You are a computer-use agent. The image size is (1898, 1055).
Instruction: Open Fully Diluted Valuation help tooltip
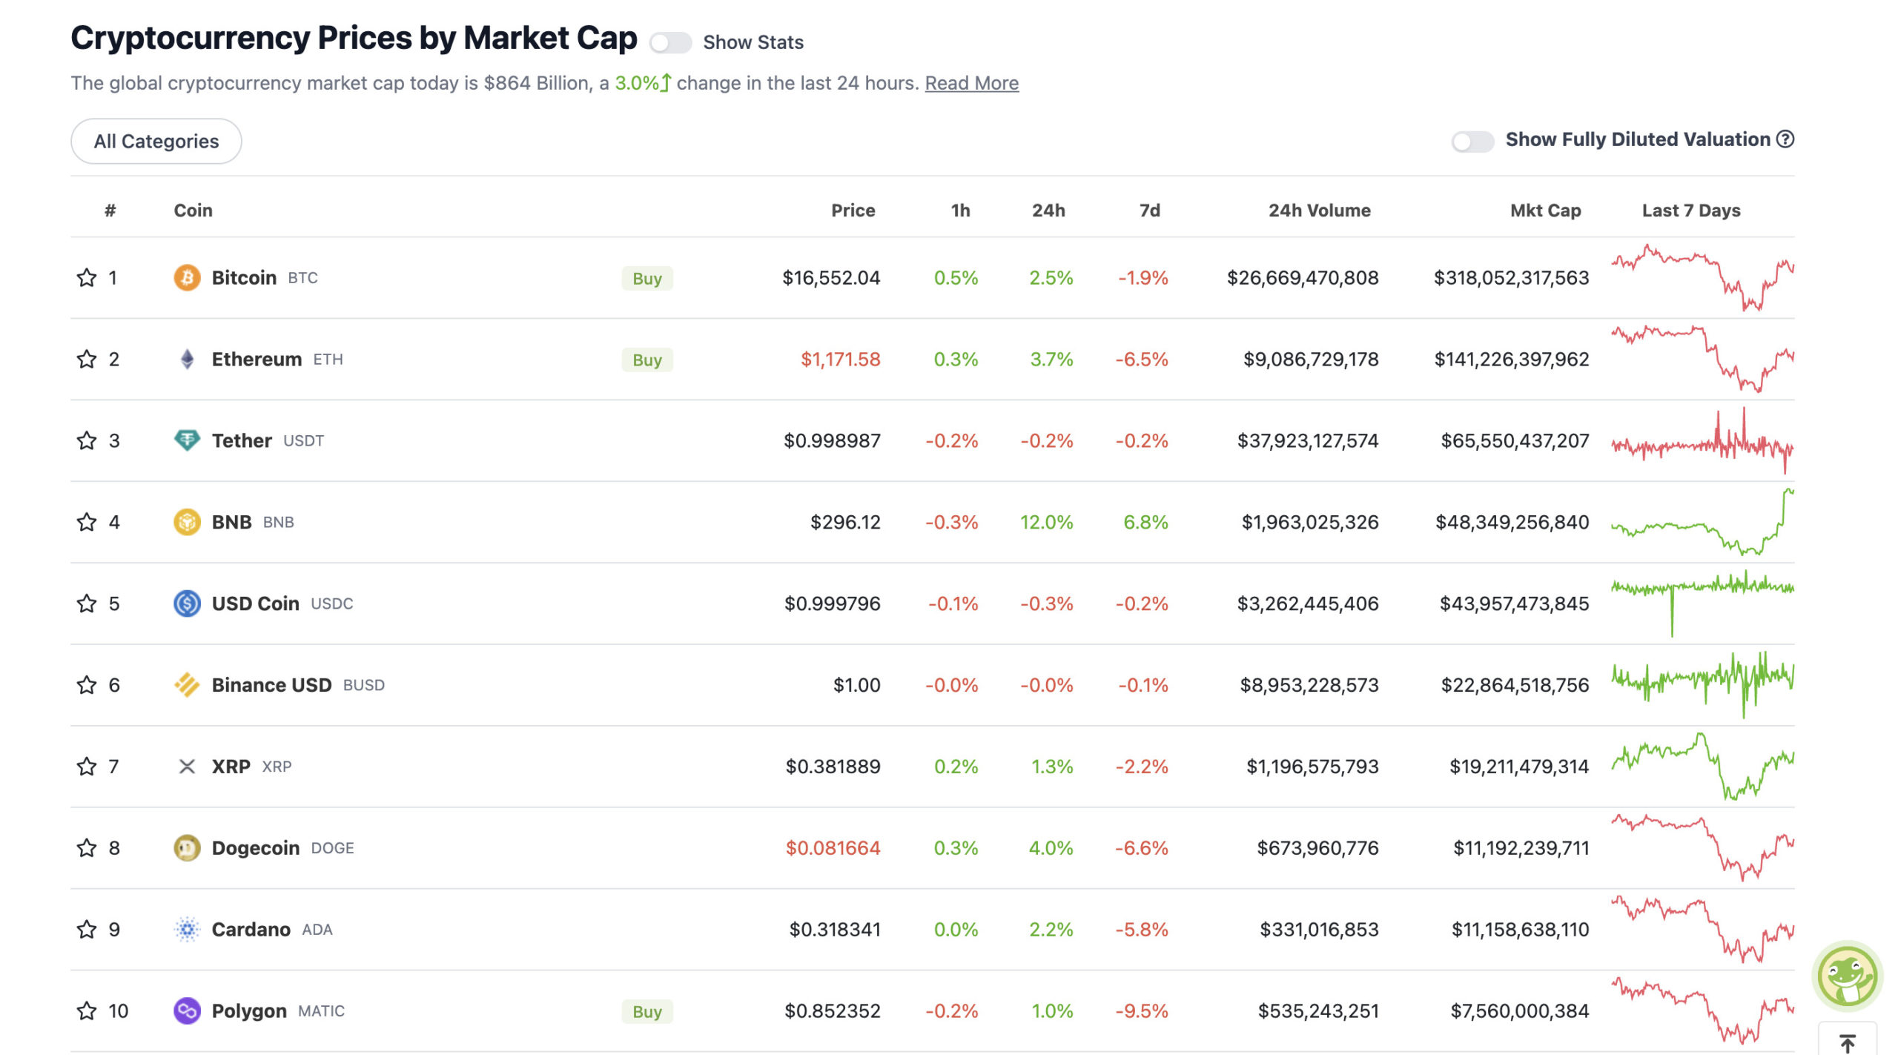tap(1785, 139)
